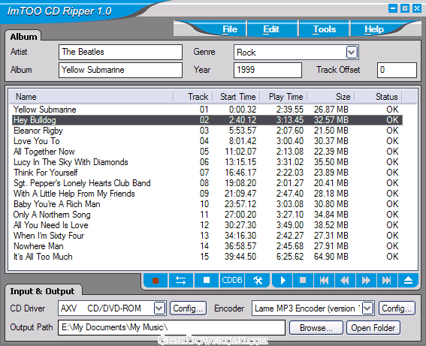Click the Open Folder button
The image size is (426, 346).
(373, 328)
